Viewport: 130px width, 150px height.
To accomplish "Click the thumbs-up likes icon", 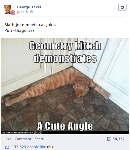I will pyautogui.click(x=7, y=147).
